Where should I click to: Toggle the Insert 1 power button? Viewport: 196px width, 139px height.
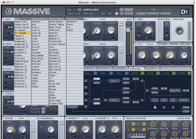67,118
